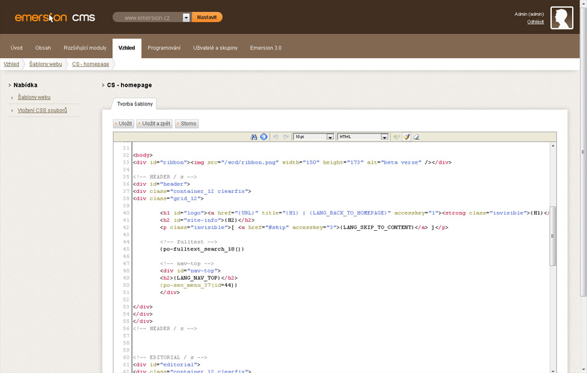Open Vložení CSS souborů in sidebar
The width and height of the screenshot is (587, 373).
42,110
